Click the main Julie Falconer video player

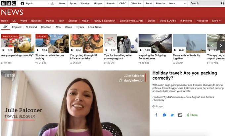tap(75, 103)
